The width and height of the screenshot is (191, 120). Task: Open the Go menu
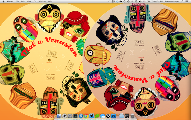pos(35,2)
